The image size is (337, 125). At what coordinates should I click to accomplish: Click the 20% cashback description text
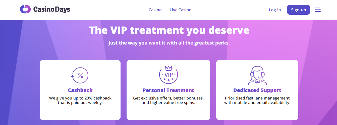pyautogui.click(x=80, y=100)
